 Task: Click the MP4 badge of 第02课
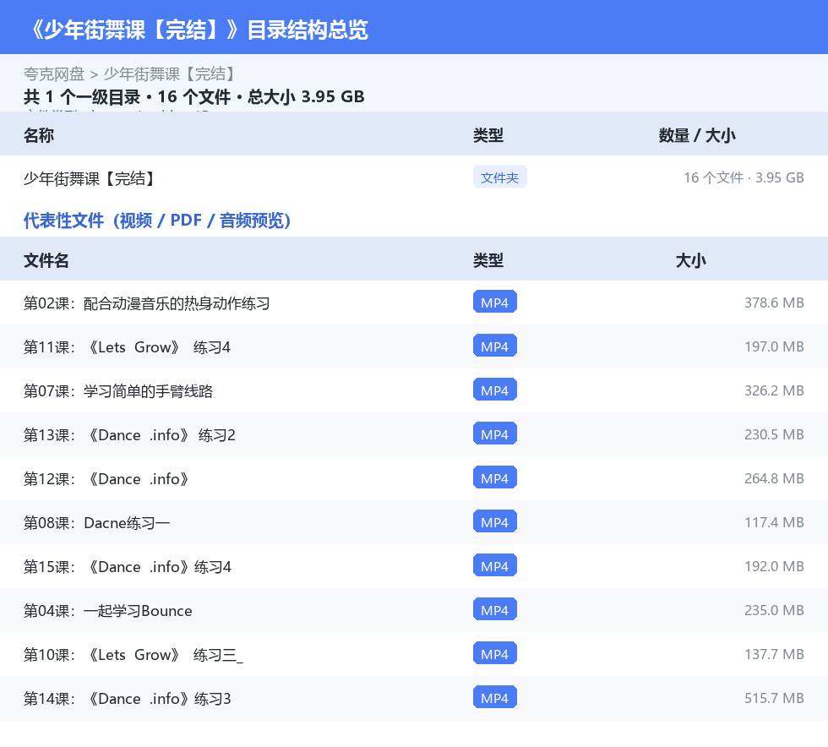[495, 303]
